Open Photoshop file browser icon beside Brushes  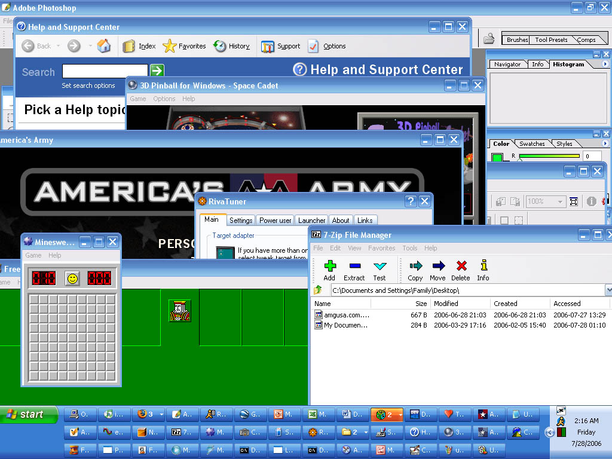click(489, 38)
